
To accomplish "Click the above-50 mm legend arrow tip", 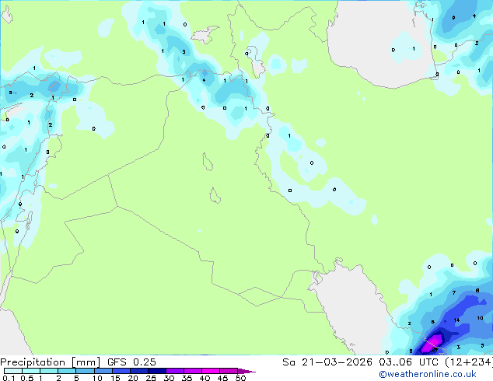I will point(247,371).
